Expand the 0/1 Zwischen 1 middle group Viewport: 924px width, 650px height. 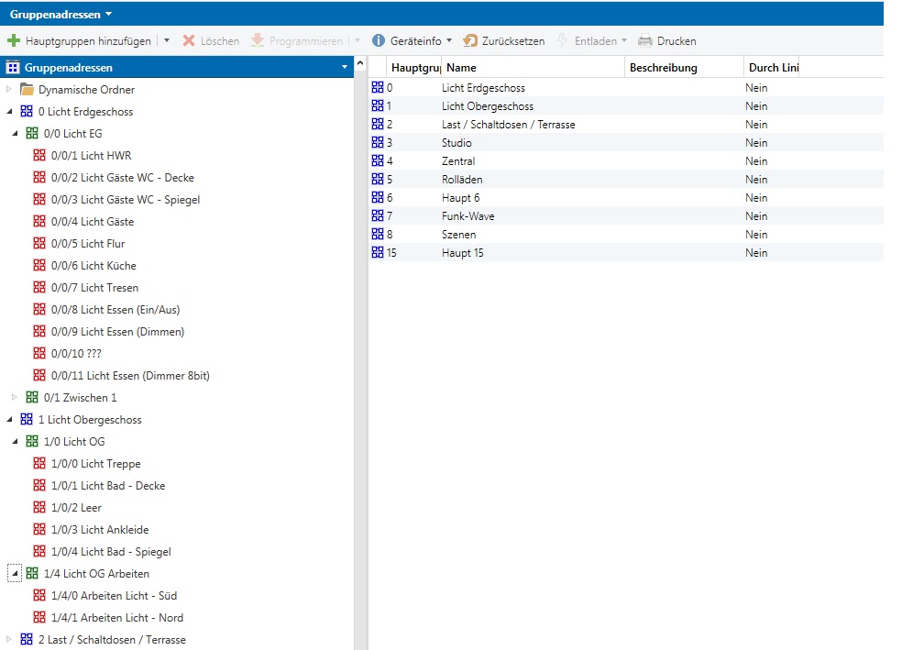[14, 398]
